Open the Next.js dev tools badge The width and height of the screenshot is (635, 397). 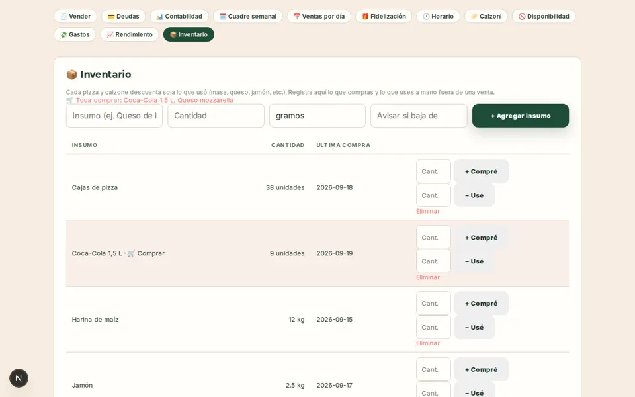pyautogui.click(x=19, y=378)
